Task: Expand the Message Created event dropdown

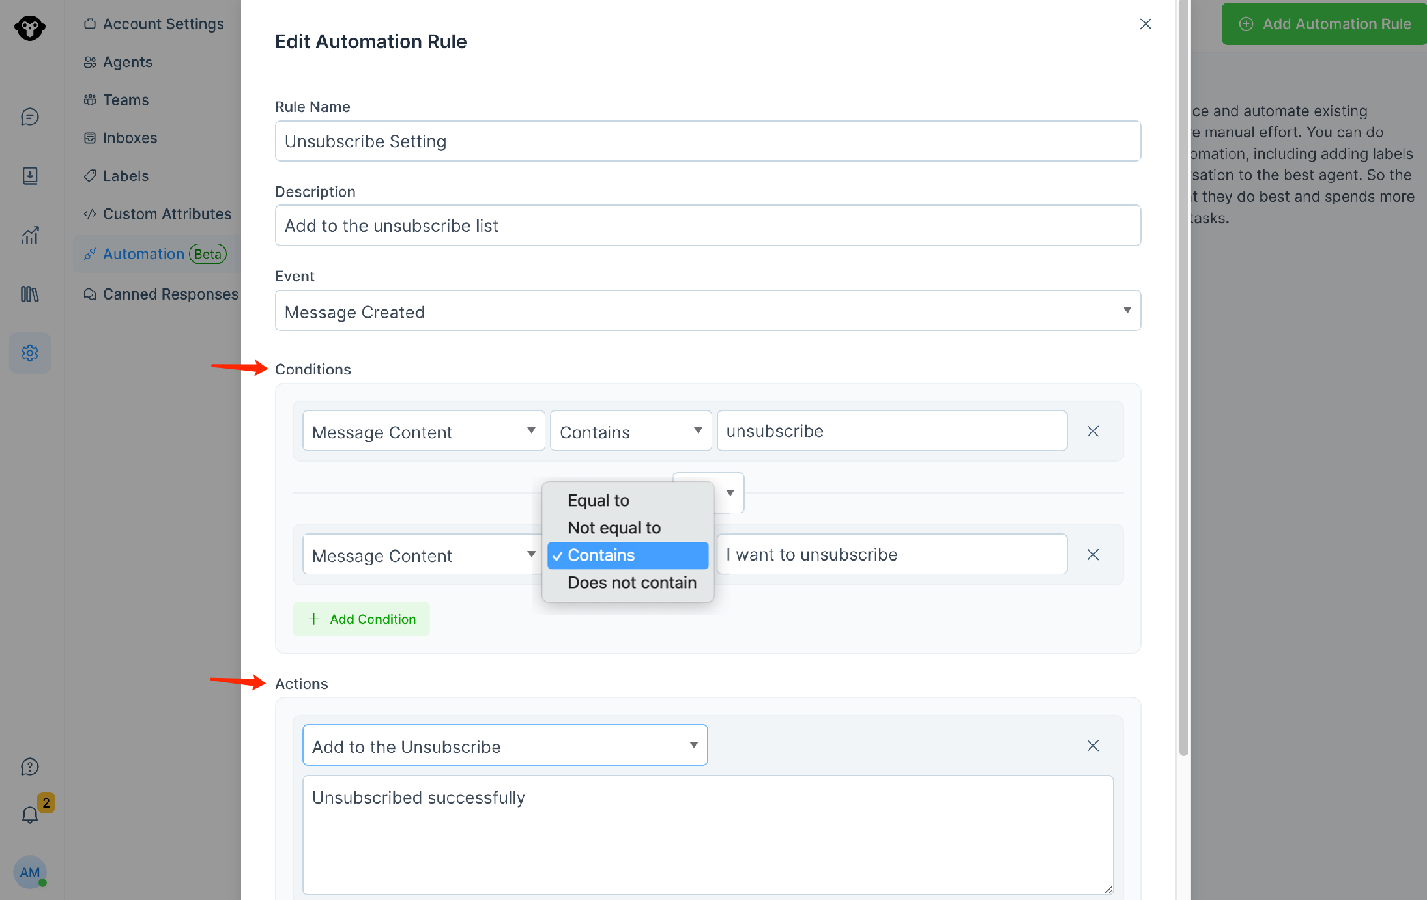Action: 707,311
